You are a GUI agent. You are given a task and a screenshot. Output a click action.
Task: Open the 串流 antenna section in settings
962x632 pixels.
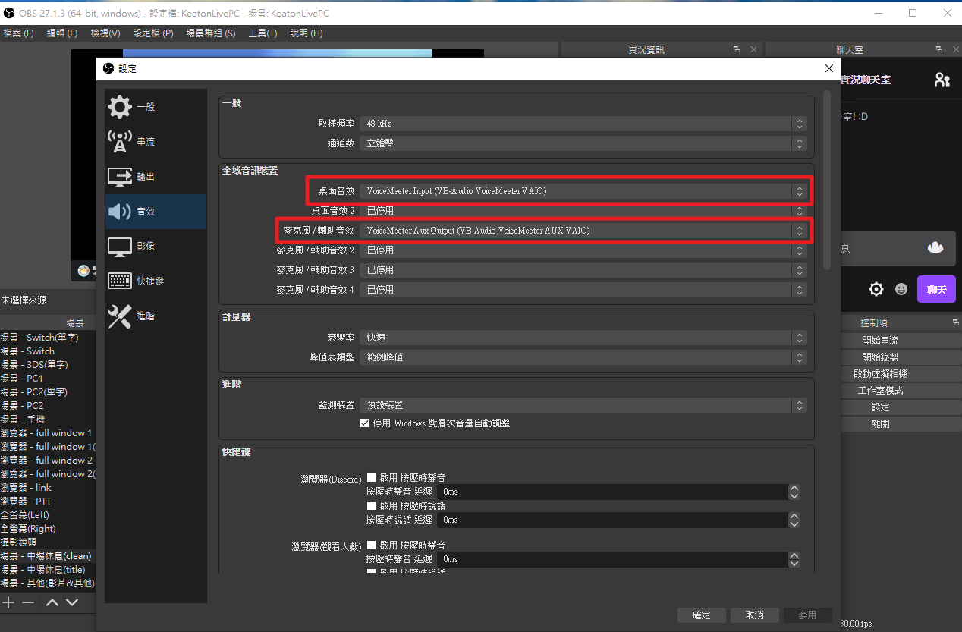pos(156,142)
